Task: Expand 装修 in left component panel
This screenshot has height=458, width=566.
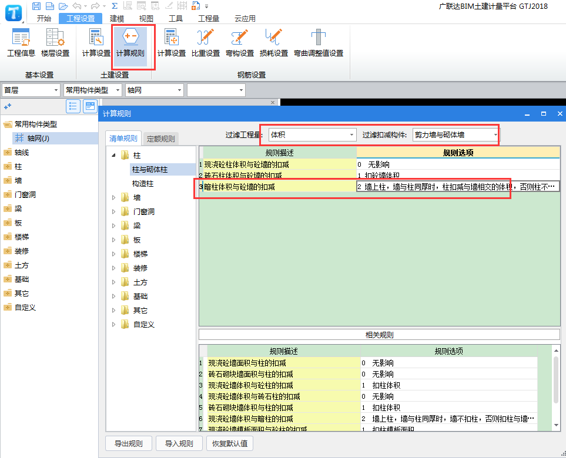Action: (x=7, y=251)
